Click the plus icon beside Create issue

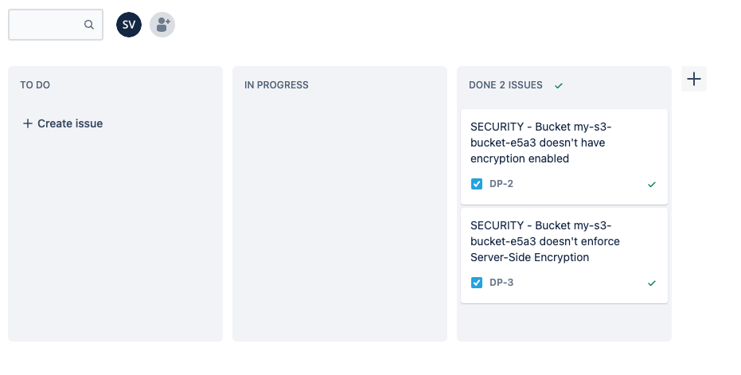point(28,123)
